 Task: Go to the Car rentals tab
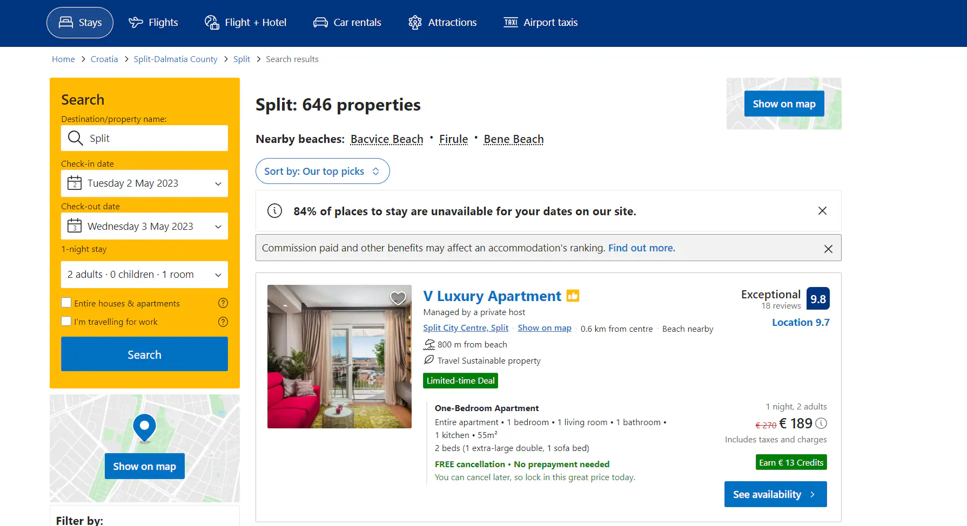(347, 23)
